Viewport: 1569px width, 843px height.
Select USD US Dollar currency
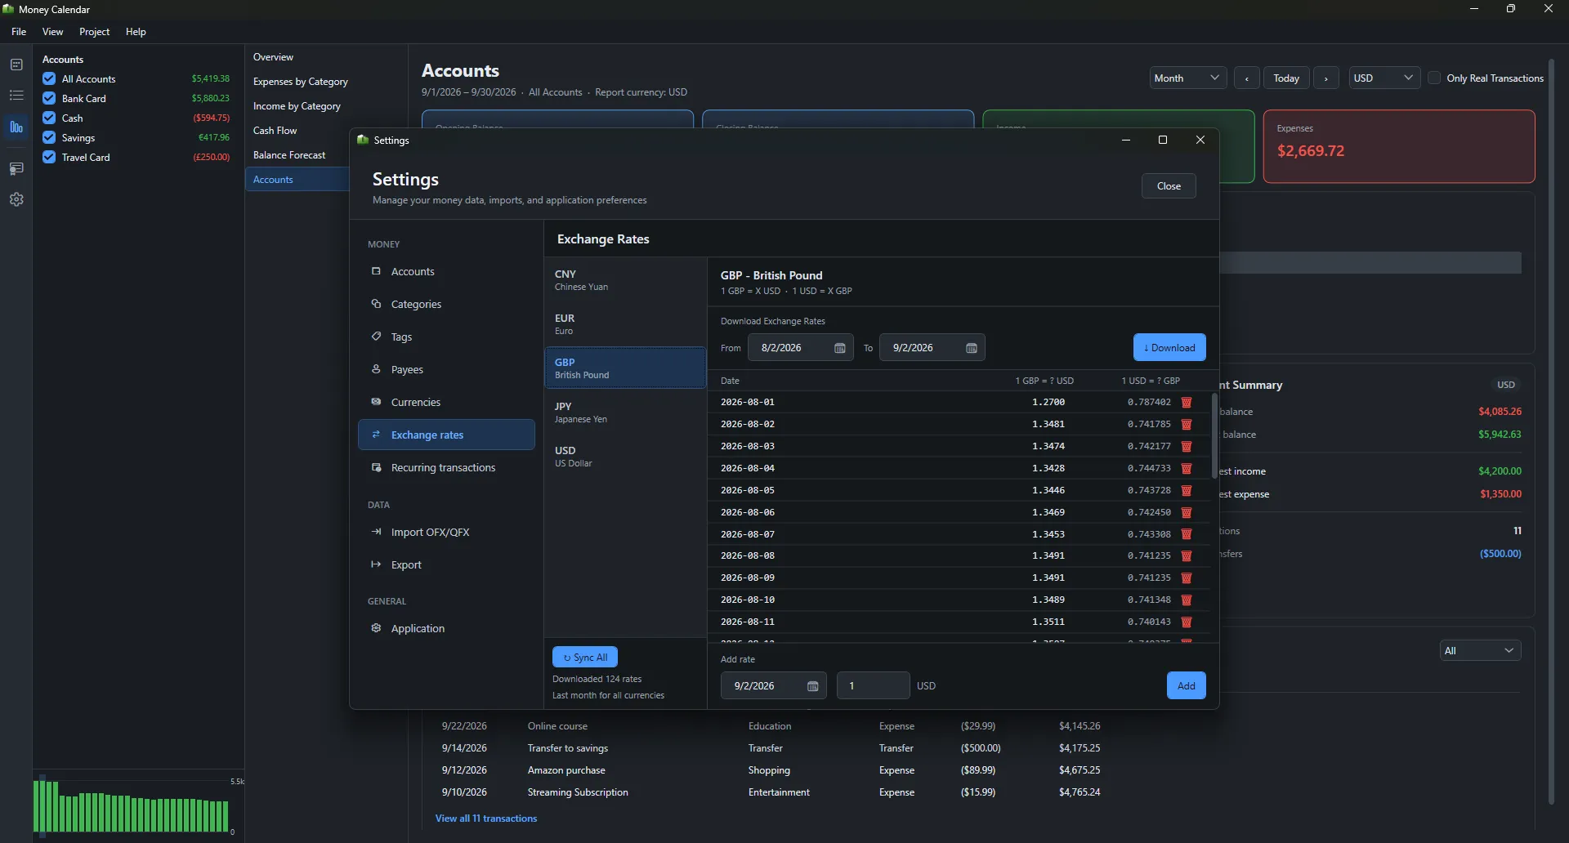point(625,457)
